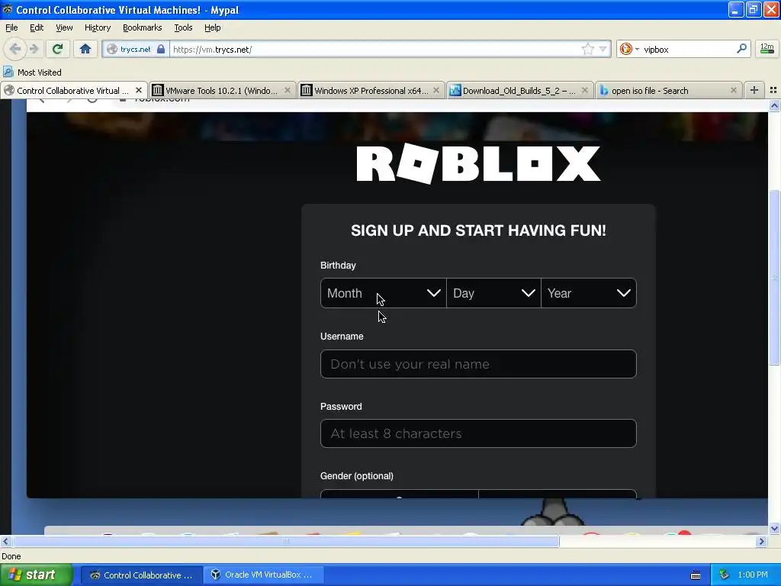
Task: Expand the Birthday Day dropdown
Action: coord(493,293)
